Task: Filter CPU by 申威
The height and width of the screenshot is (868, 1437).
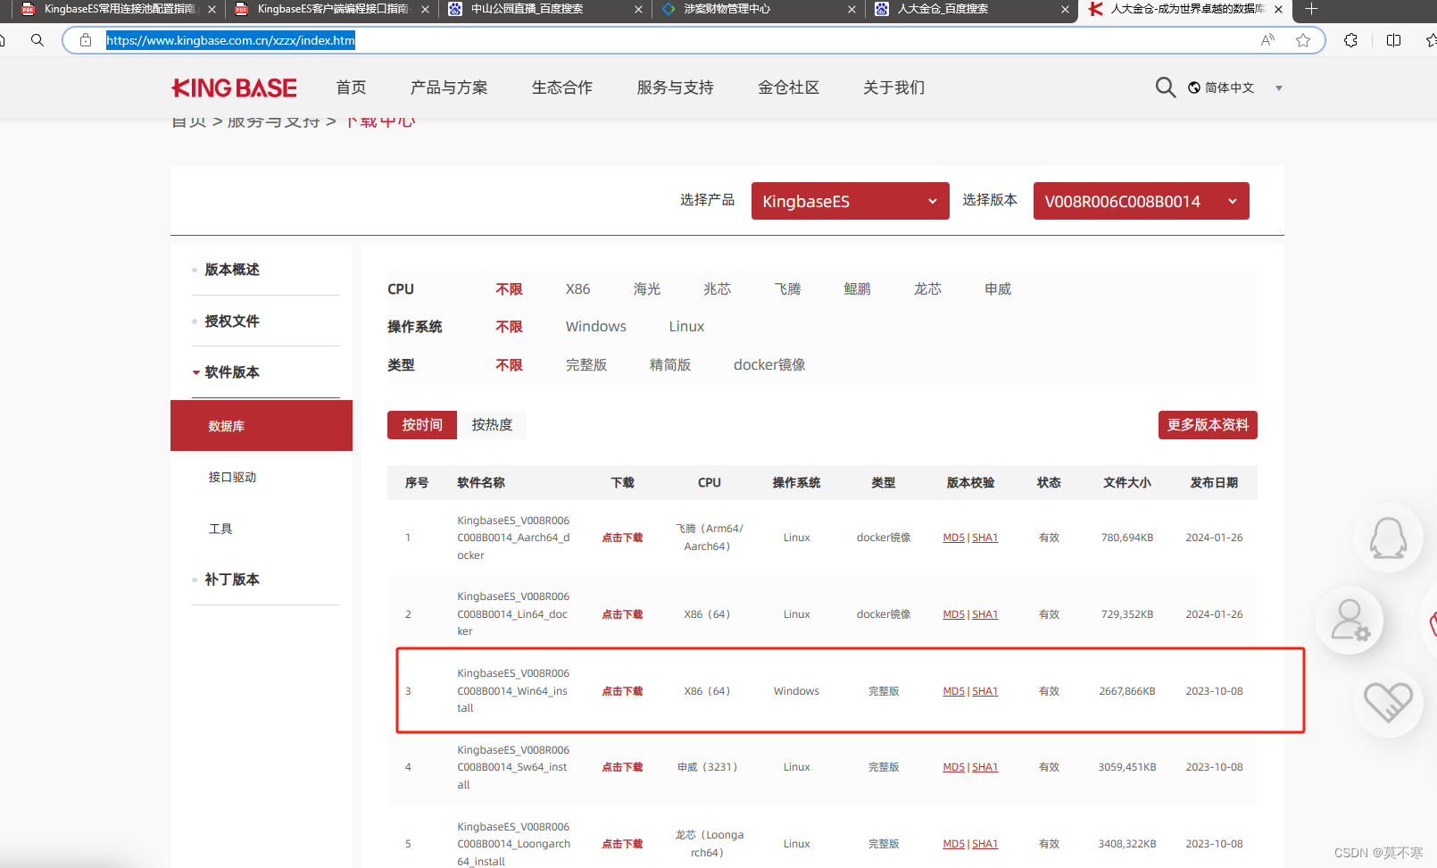Action: pos(998,289)
